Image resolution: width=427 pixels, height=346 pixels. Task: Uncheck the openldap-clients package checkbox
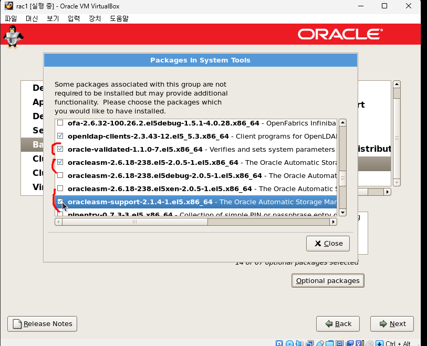[60, 135]
